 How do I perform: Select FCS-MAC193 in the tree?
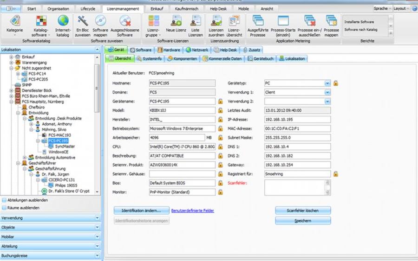tap(60, 135)
